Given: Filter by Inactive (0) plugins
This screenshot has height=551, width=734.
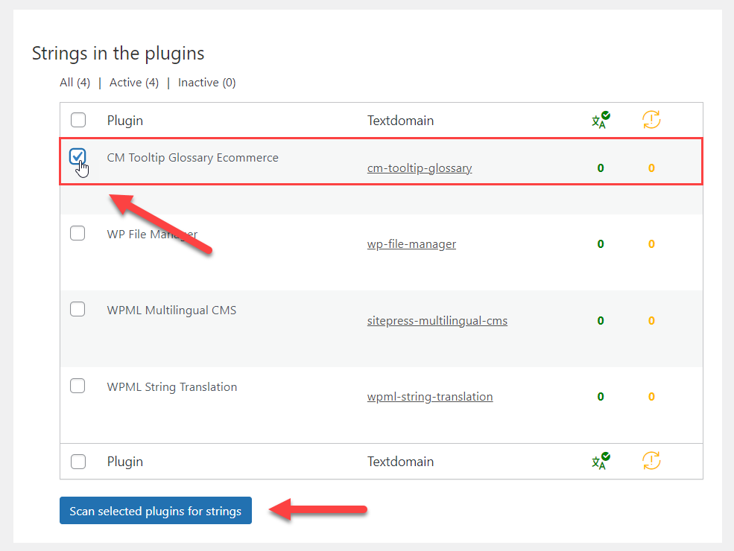Looking at the screenshot, I should click(x=207, y=83).
